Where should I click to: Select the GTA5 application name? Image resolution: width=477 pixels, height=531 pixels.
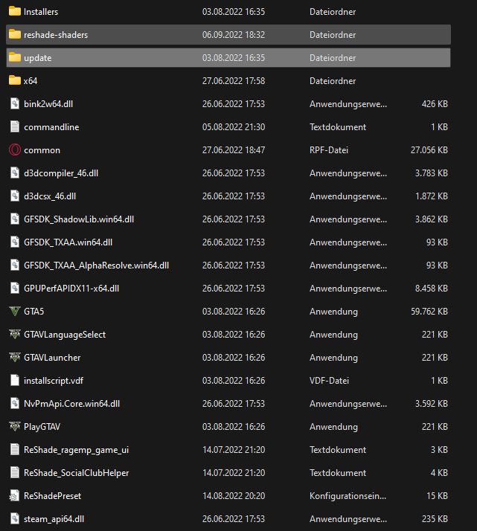pyautogui.click(x=34, y=311)
